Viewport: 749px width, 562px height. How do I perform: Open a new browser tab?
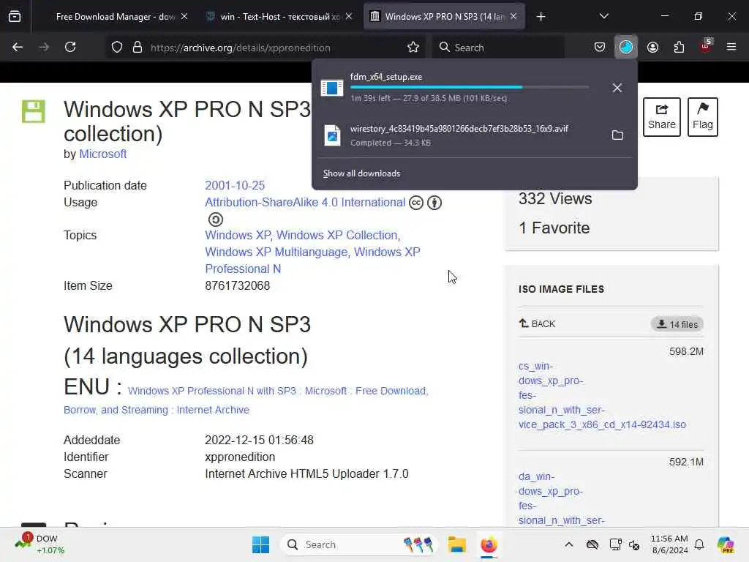coord(541,17)
